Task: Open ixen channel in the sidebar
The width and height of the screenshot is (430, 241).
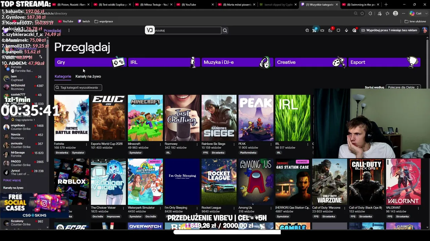Action: click(24, 78)
